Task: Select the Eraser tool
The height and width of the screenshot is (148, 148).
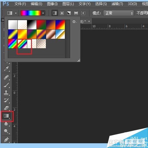Action: click(x=7, y=108)
